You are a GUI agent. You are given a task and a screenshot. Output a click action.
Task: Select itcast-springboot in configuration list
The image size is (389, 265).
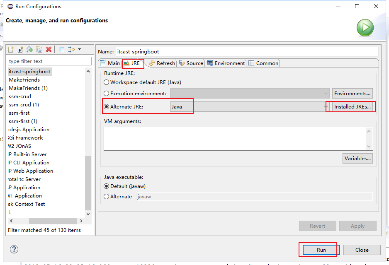tap(29, 72)
